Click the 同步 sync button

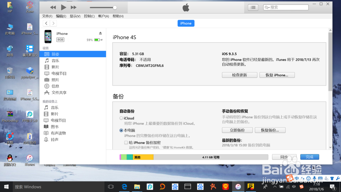(x=284, y=157)
